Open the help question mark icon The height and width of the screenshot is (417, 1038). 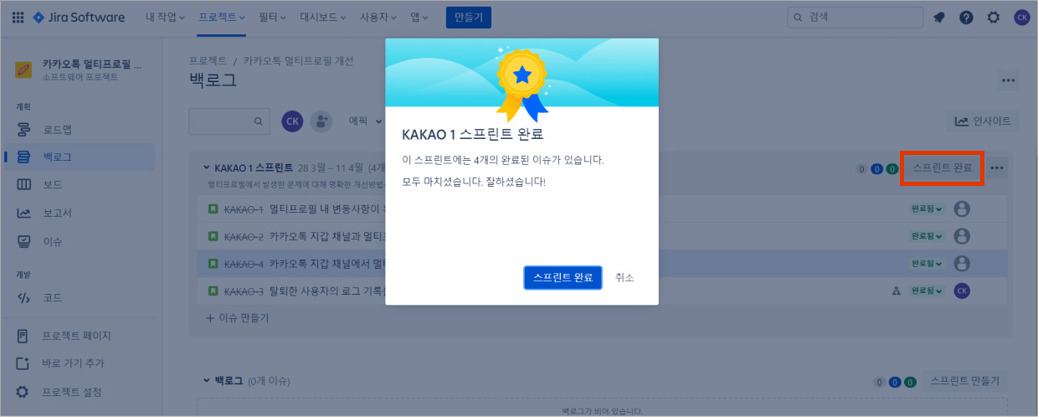point(966,18)
